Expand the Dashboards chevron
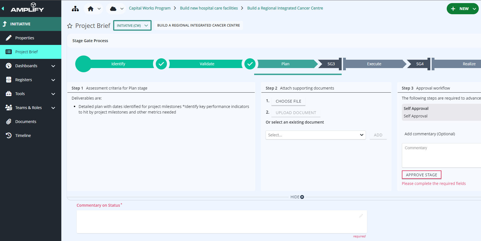This screenshot has height=241, width=481. (53, 66)
